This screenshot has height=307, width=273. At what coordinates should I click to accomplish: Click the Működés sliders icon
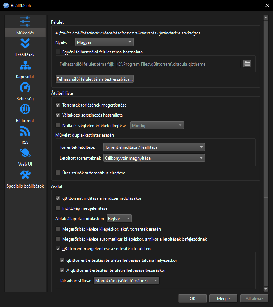(x=25, y=22)
